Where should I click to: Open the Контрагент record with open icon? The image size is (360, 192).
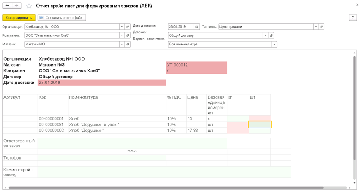point(128,35)
